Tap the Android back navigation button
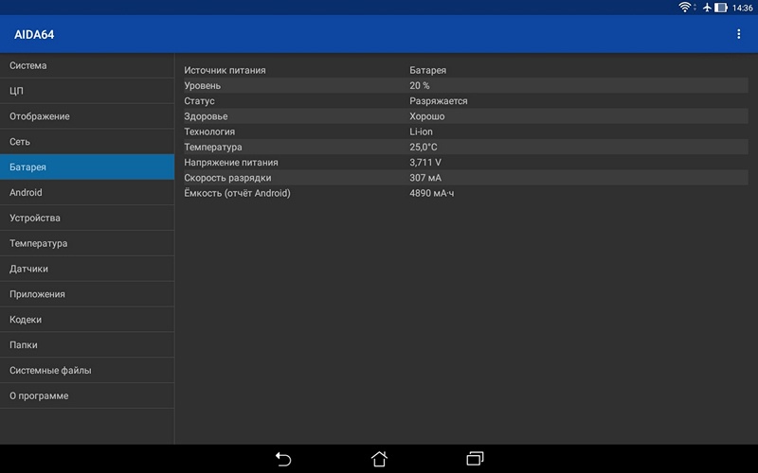This screenshot has height=473, width=758. click(282, 459)
